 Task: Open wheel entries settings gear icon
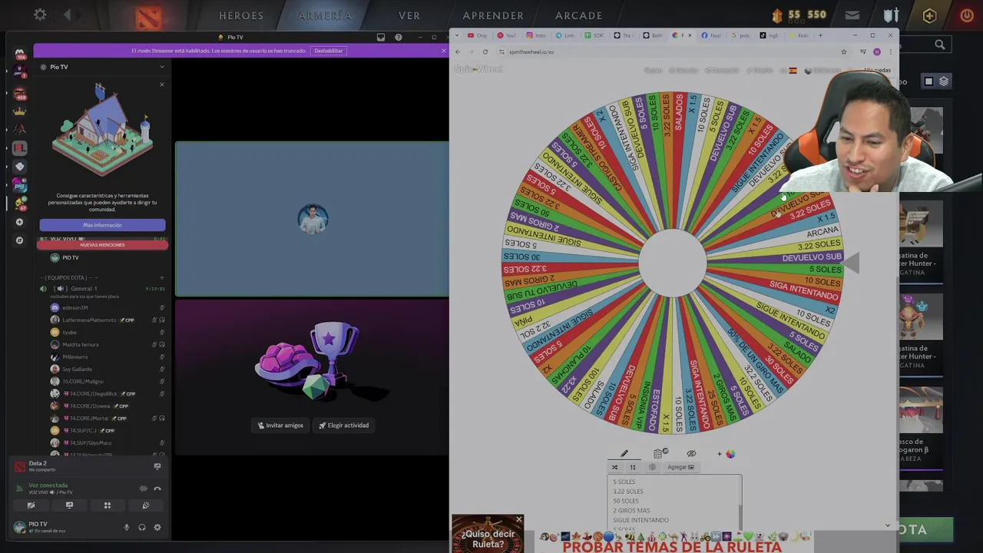(x=653, y=467)
